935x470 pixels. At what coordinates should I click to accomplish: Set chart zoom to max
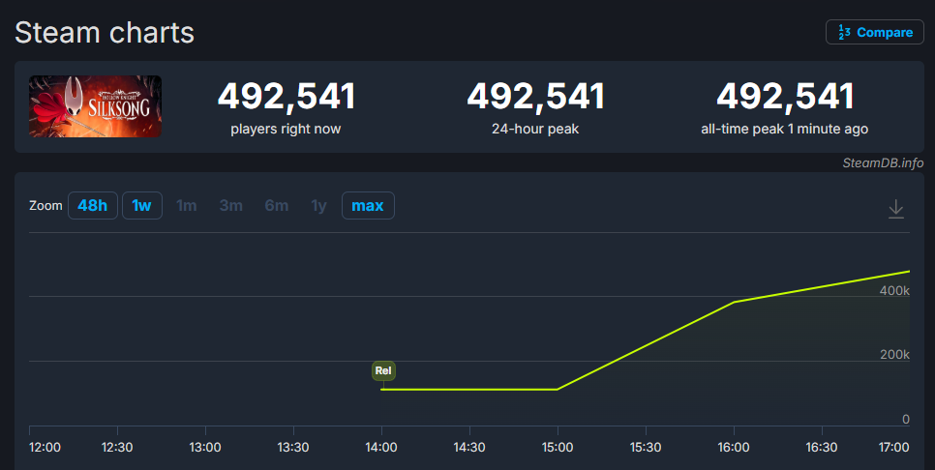368,206
